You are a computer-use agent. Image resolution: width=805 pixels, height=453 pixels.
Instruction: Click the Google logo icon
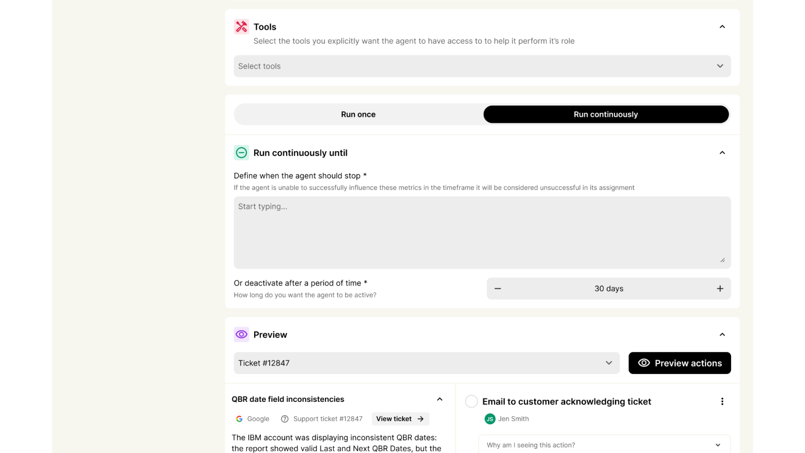tap(239, 419)
